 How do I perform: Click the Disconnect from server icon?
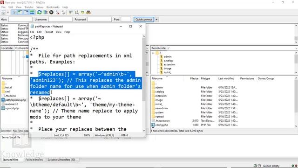coord(58,13)
